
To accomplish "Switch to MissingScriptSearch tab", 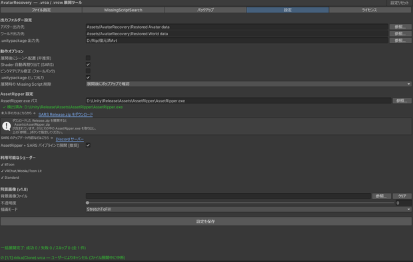I will (x=123, y=10).
